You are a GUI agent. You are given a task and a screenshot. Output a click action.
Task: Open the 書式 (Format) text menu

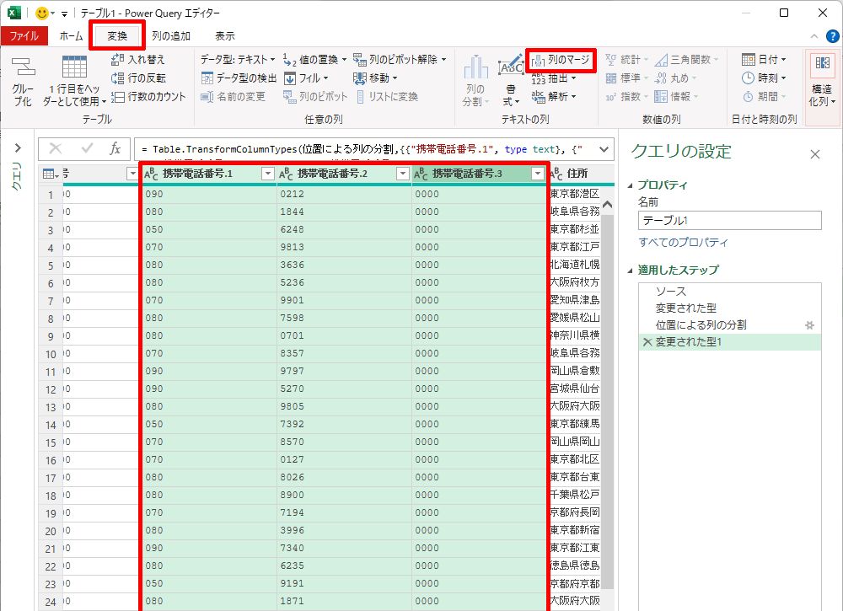[511, 83]
